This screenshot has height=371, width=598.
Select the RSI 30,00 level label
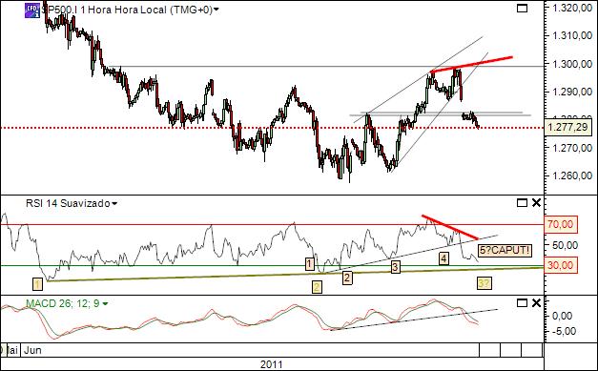click(x=560, y=265)
